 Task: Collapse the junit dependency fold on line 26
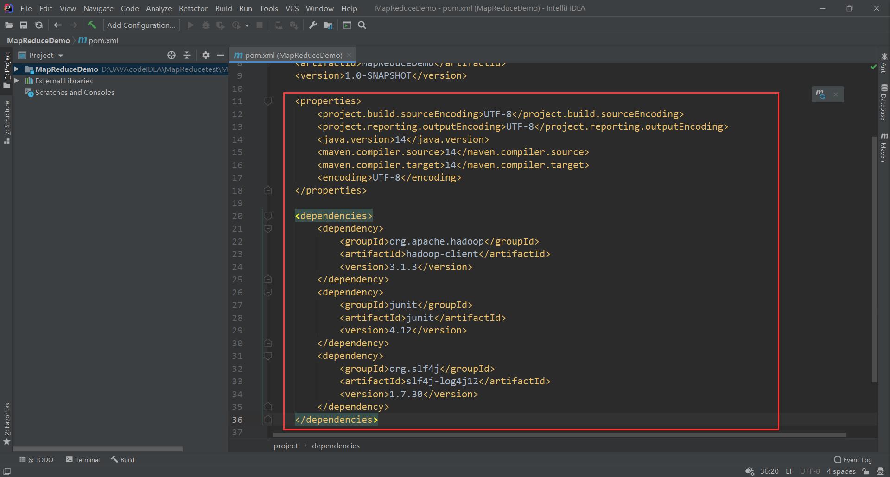[x=268, y=292]
